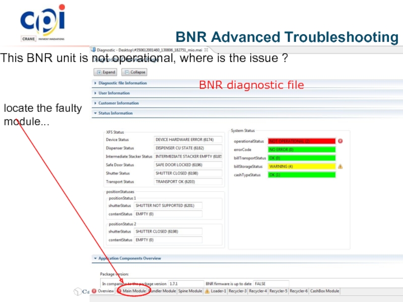
Task: Open the CashBox Module tab
Action: click(x=324, y=291)
